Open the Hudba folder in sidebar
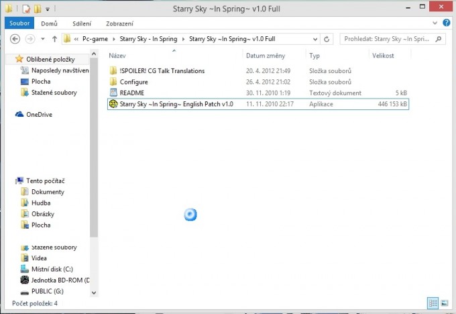Screen dimensions: 456x314 41,203
